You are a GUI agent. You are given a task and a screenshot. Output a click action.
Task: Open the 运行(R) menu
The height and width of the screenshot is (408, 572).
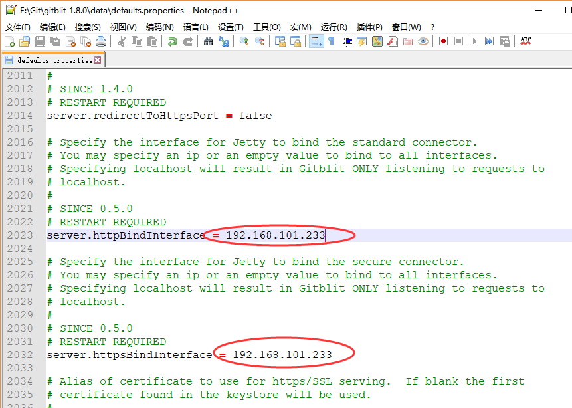pyautogui.click(x=334, y=27)
